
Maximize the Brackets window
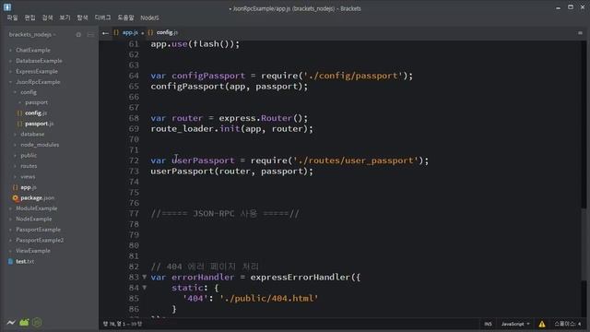click(571, 7)
